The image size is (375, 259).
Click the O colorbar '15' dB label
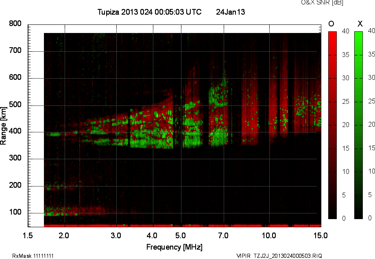pyautogui.click(x=346, y=148)
